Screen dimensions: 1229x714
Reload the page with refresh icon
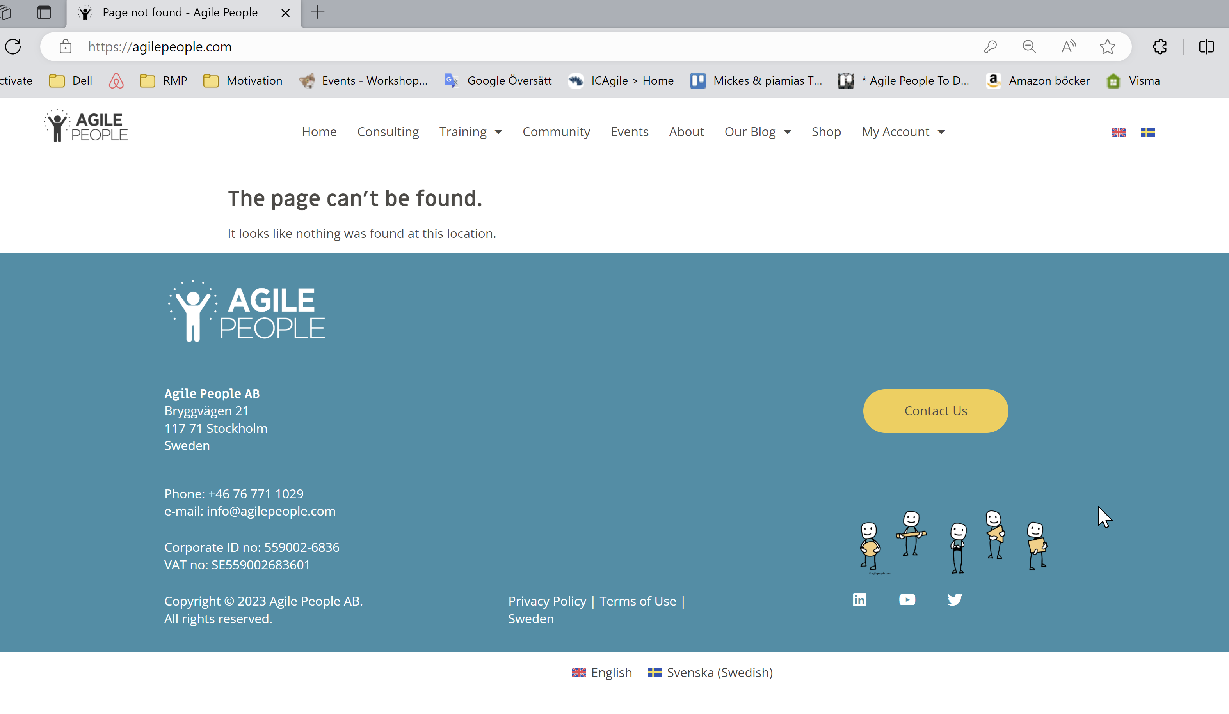(x=13, y=47)
